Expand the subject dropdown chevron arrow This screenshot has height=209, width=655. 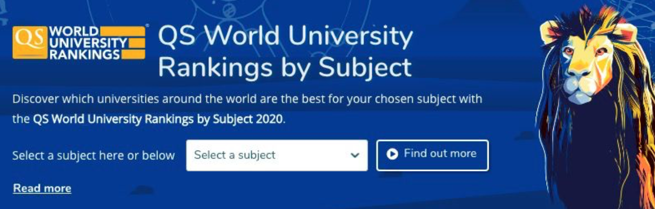click(355, 155)
